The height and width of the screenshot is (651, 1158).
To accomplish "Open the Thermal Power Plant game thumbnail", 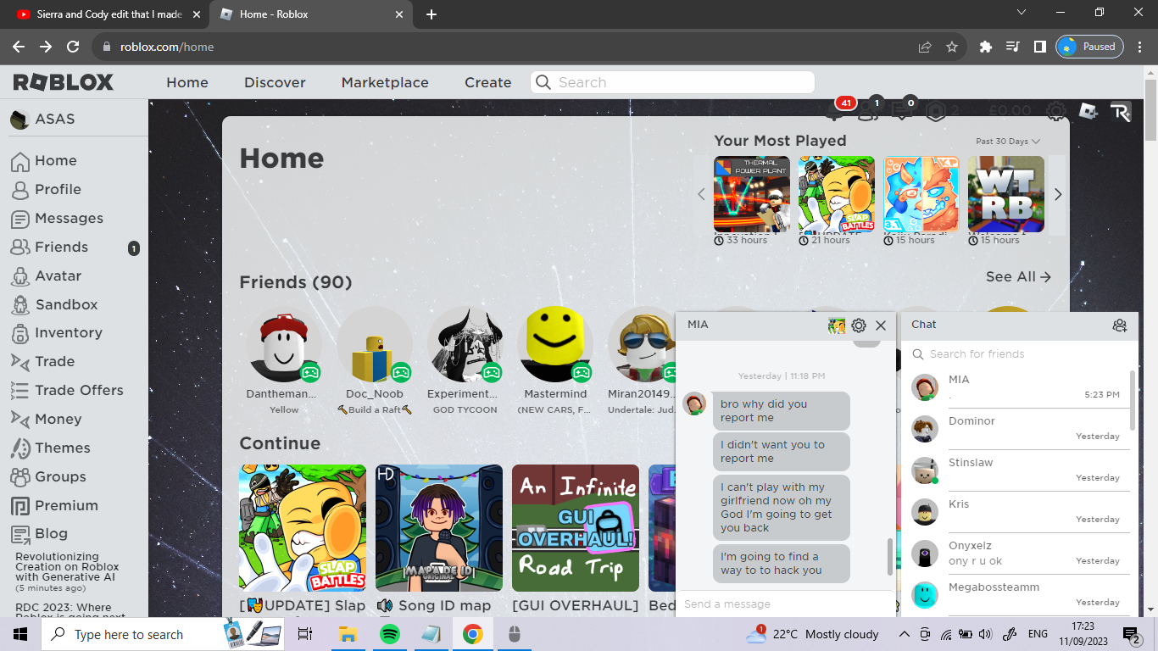I will [752, 194].
